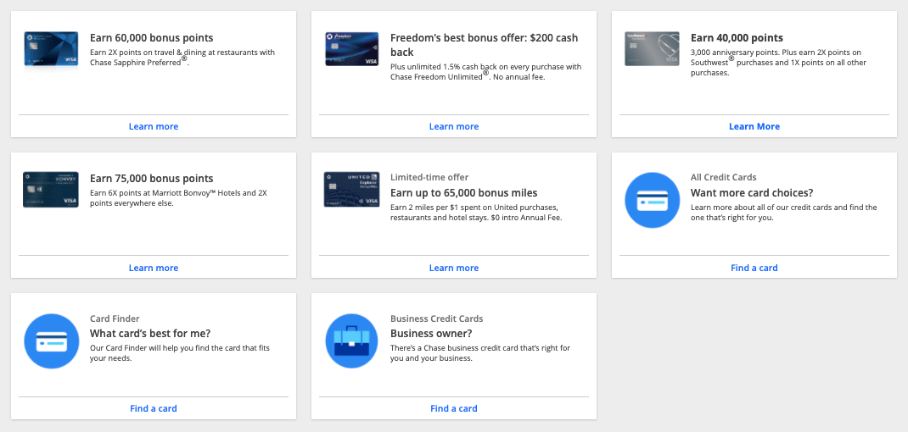Open Learn more for Freedom $200 cash back

(x=454, y=127)
